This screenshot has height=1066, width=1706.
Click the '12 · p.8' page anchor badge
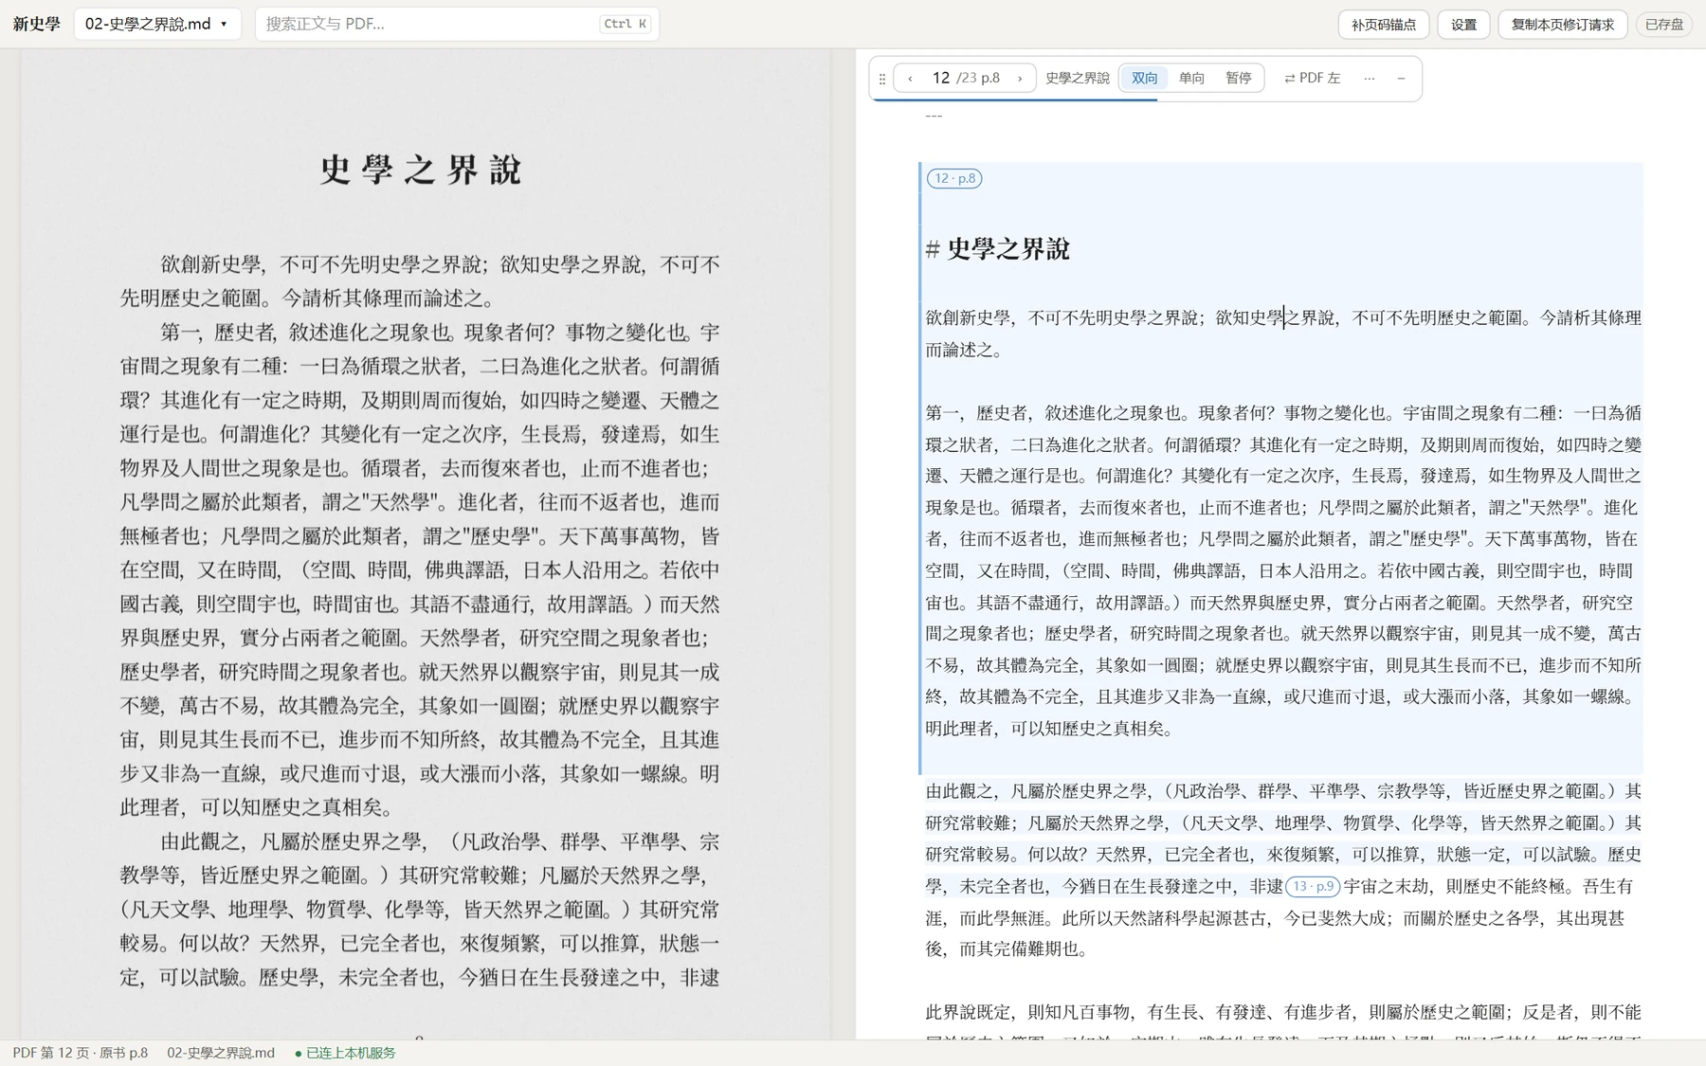pos(954,178)
